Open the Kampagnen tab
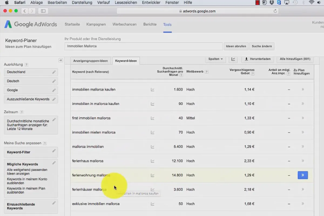The height and width of the screenshot is (216, 324). (96, 24)
